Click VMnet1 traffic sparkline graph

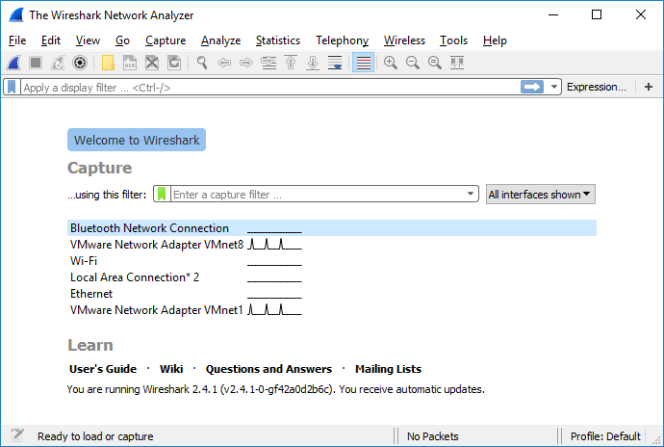274,309
